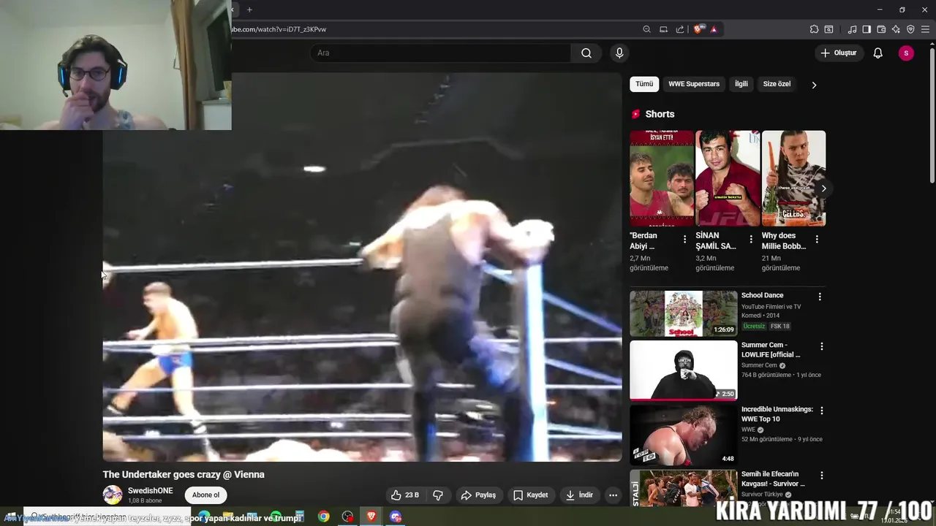Open Semih ile Efecan'ın Kavgası thumbnail
Screen dimensions: 936x526
(x=684, y=488)
